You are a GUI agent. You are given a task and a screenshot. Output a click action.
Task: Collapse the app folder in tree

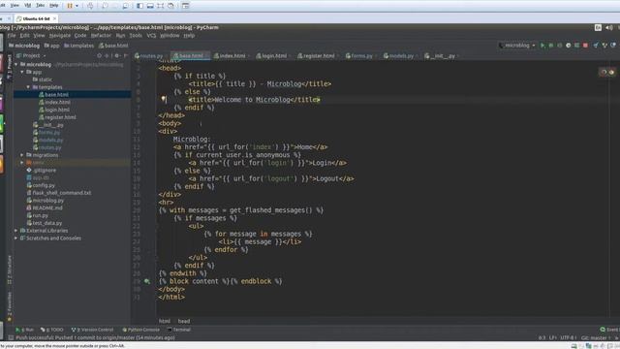[22, 72]
